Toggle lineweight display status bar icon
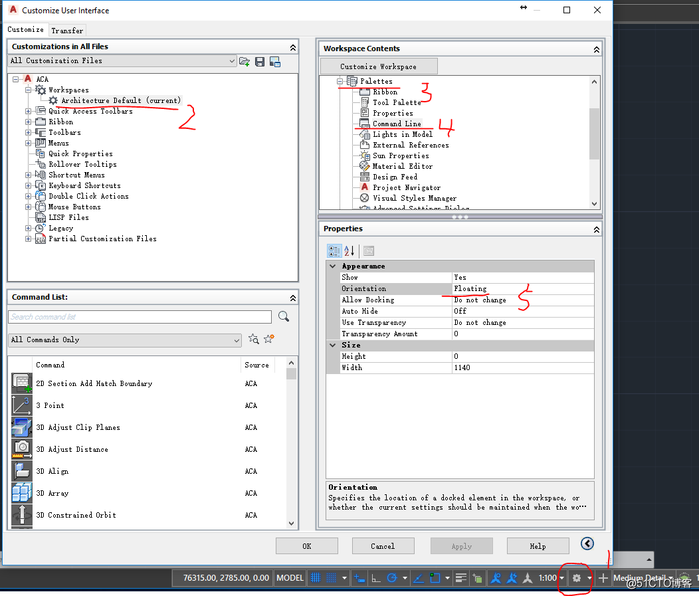The height and width of the screenshot is (596, 699). [x=461, y=578]
